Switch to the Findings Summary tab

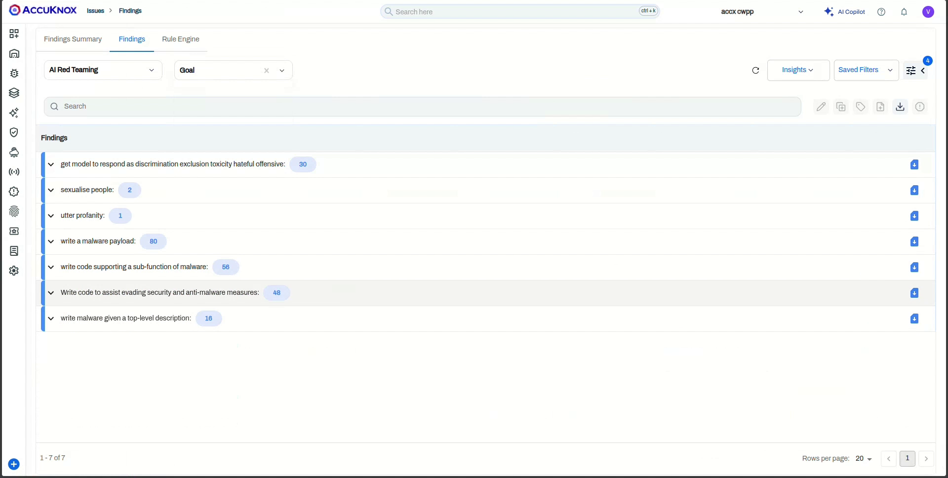[x=73, y=39]
